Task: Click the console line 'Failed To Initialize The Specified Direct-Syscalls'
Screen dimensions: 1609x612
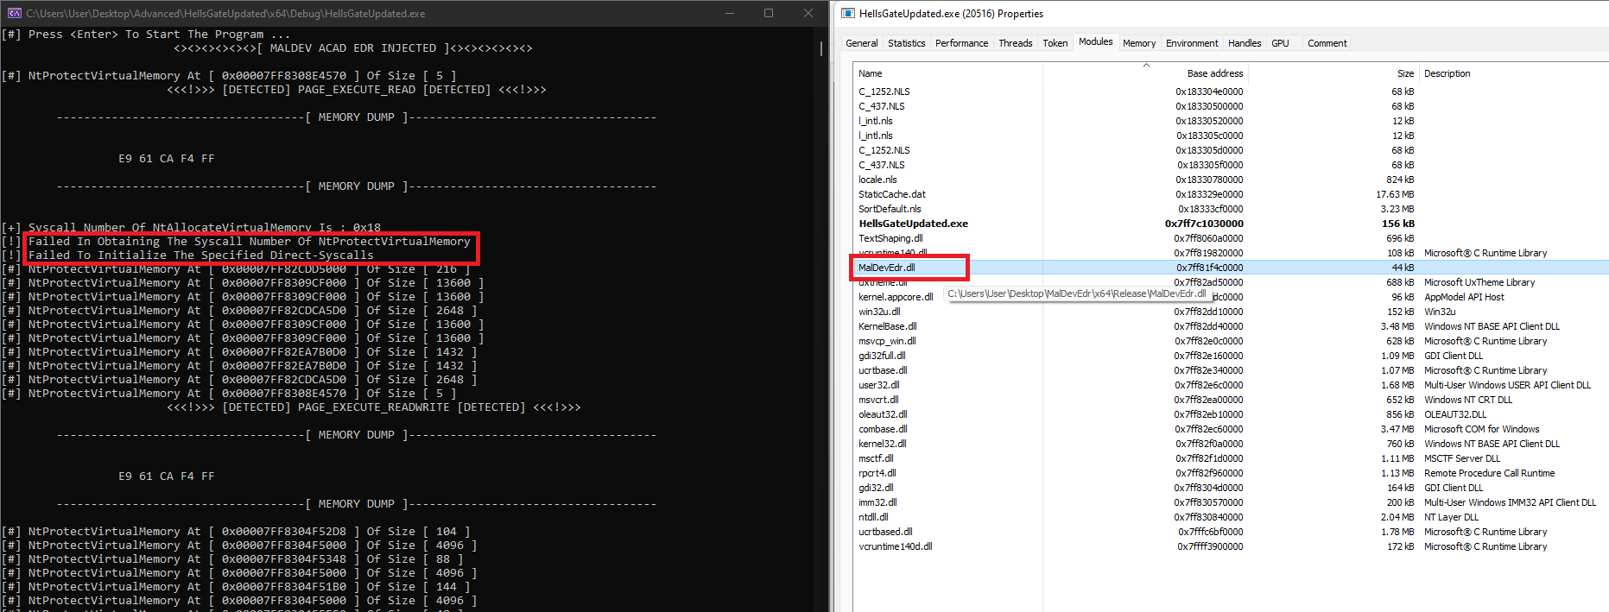Action: click(200, 256)
